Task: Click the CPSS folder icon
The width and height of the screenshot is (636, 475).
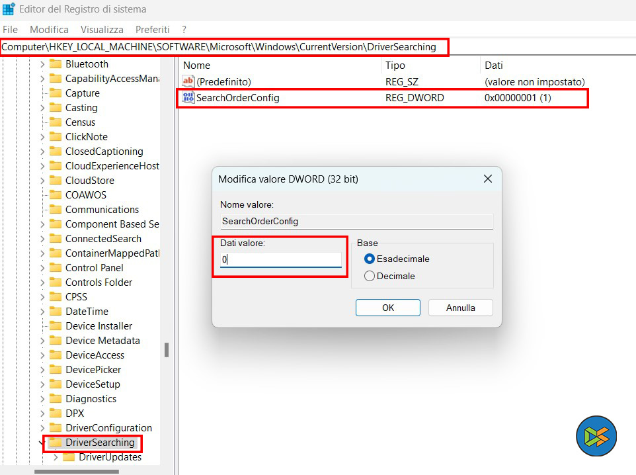Action: [56, 297]
